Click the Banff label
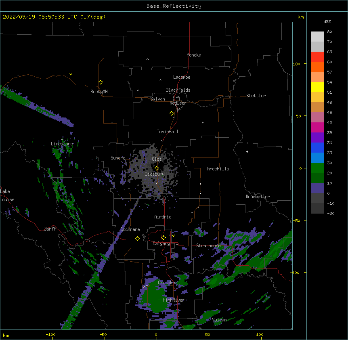This screenshot has height=340, width=348. point(50,229)
